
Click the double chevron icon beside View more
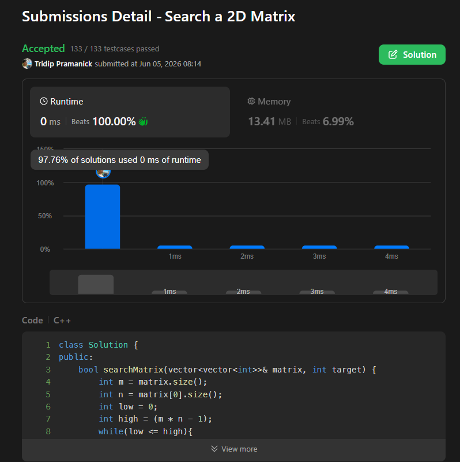pyautogui.click(x=214, y=449)
